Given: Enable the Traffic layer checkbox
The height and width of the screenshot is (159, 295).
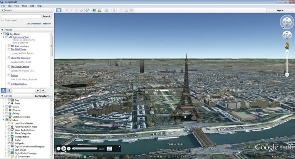Looking at the screenshot, I should [9, 140].
